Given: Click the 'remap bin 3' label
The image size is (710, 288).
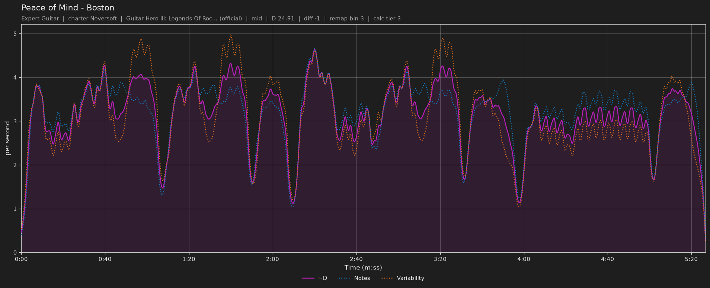Looking at the screenshot, I should 346,19.
